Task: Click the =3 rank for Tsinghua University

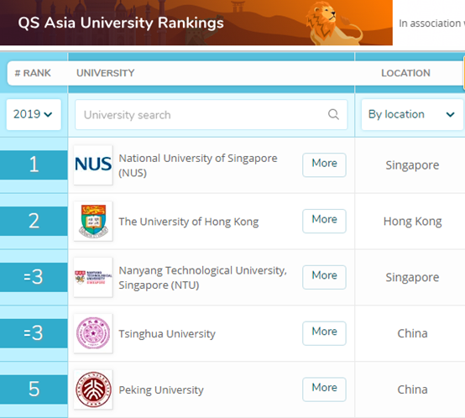Action: pos(34,333)
